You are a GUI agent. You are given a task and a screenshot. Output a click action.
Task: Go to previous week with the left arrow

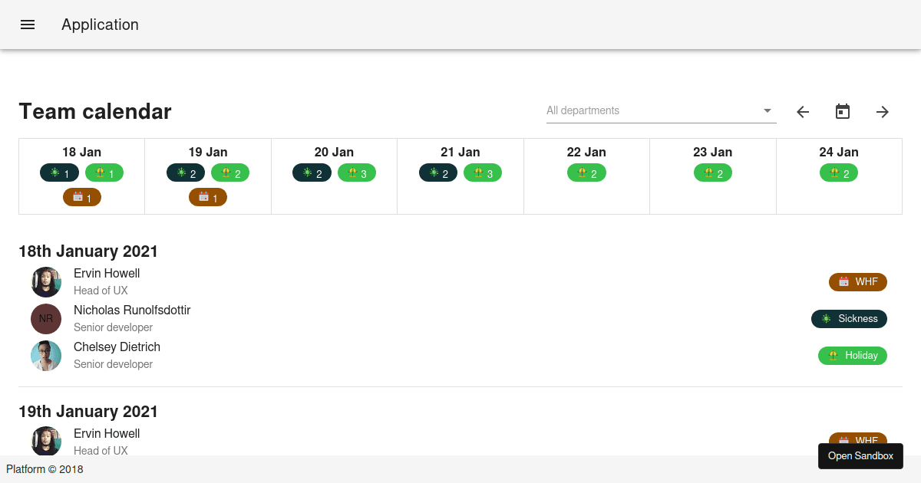coord(802,112)
